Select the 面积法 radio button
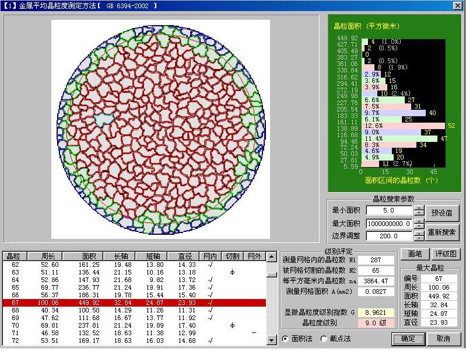Viewport: 466px width, 351px height. 285,339
